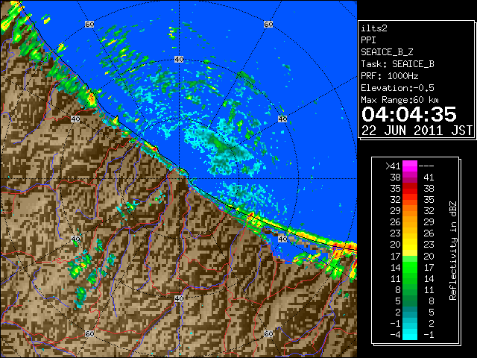This screenshot has width=477, height=358.
Task: Select the "PPI" scan type text
Action: (368, 40)
